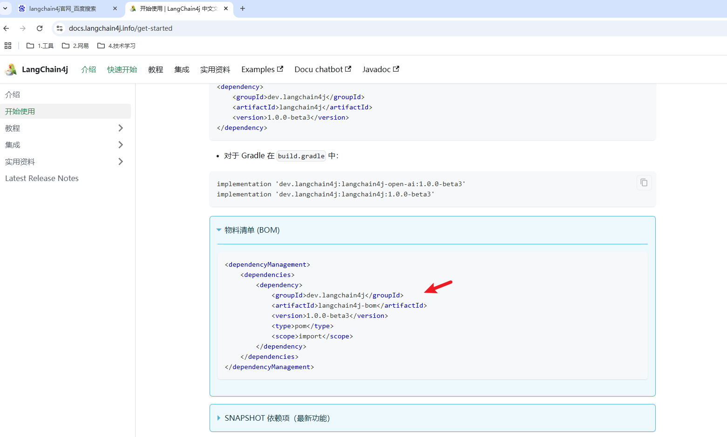Select the 开始使用 | LangChain4j 中文 tab
This screenshot has width=727, height=437.
(x=178, y=8)
